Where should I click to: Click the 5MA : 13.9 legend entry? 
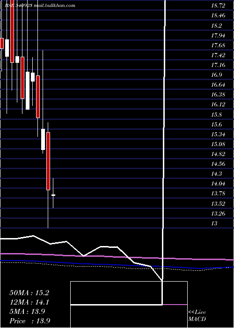pos(27,312)
